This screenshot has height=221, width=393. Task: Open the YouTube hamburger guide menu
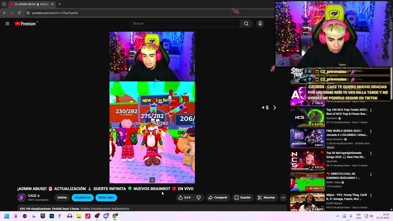click(x=7, y=24)
